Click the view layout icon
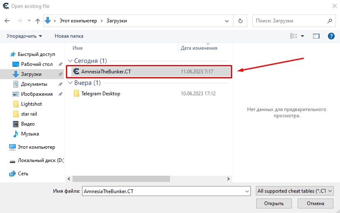Screen dimensions: 340x213 [294, 36]
